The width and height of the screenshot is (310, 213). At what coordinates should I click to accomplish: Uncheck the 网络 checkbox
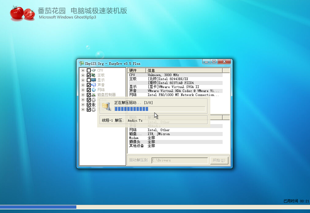tap(89, 90)
